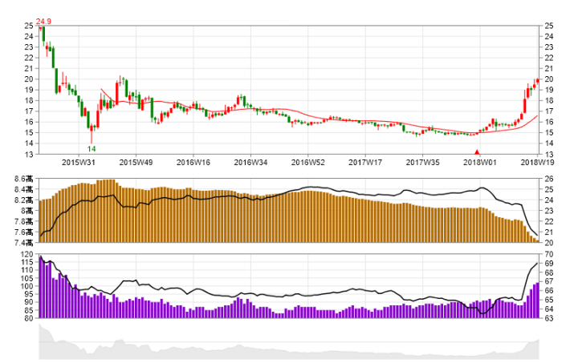Click the 24.9 high price label

tap(43, 22)
